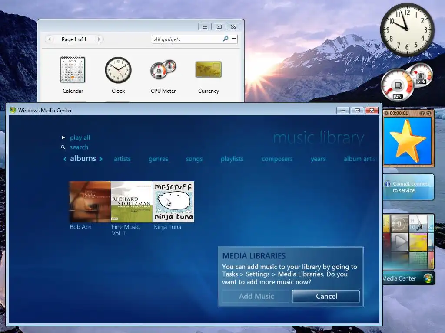Select the Clock gadget in gadget gallery
The width and height of the screenshot is (445, 333).
coord(118,70)
